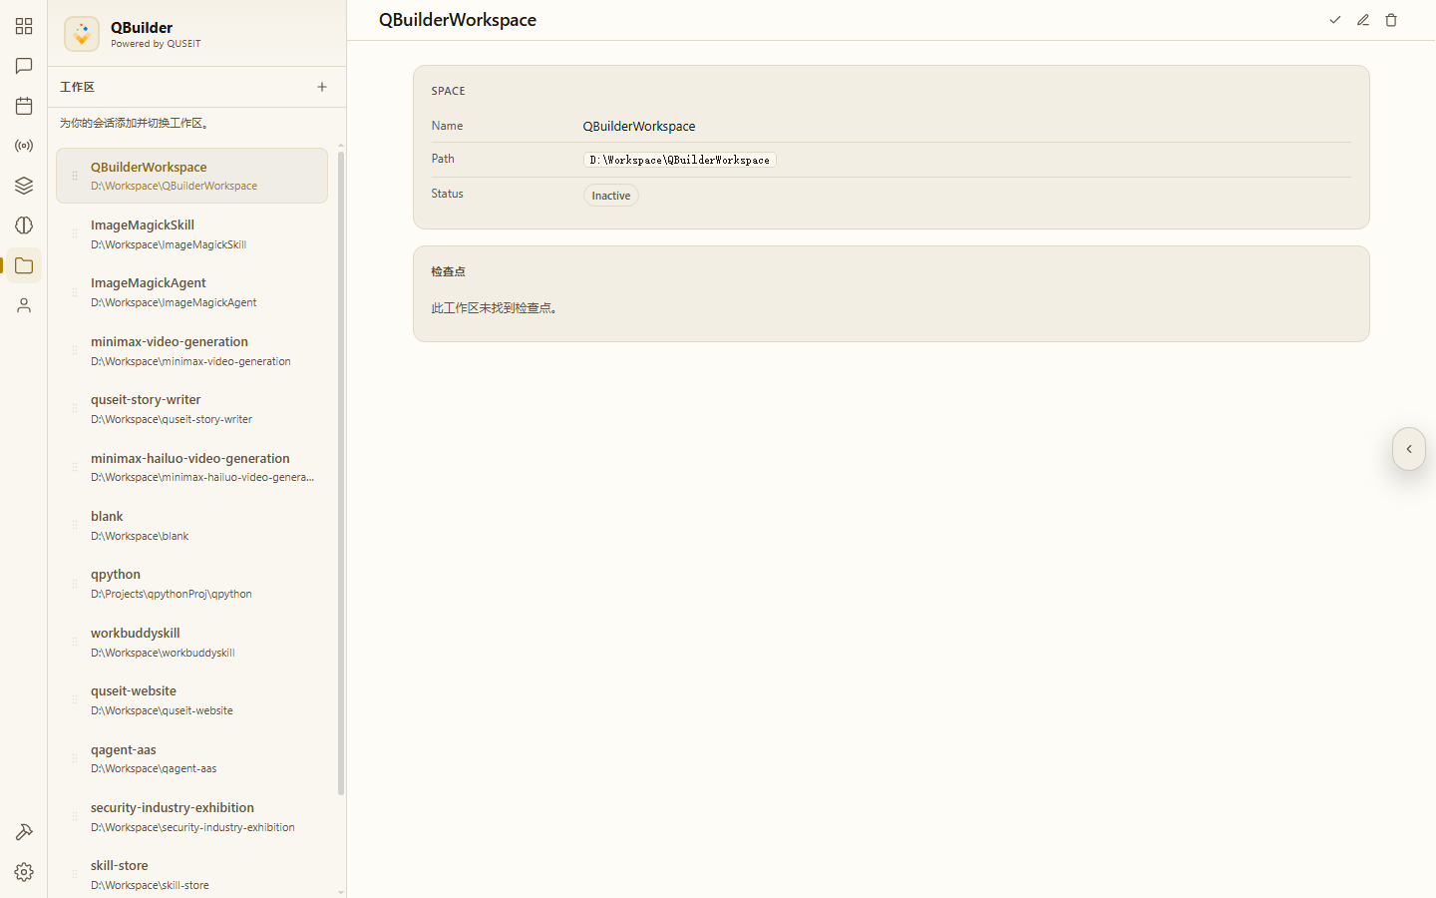Click the QBuilder app logo

(x=82, y=34)
